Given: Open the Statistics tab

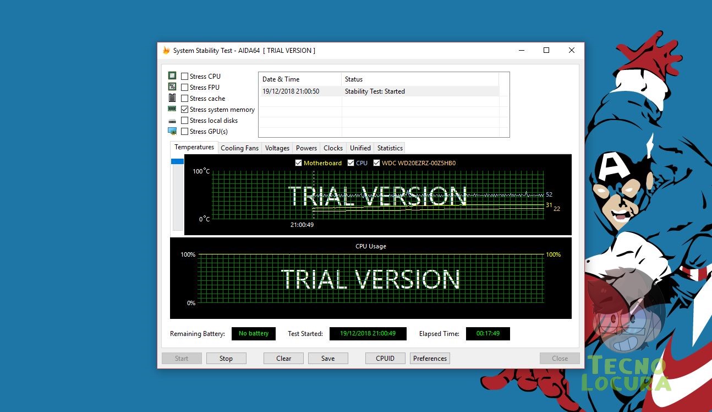Looking at the screenshot, I should point(390,148).
